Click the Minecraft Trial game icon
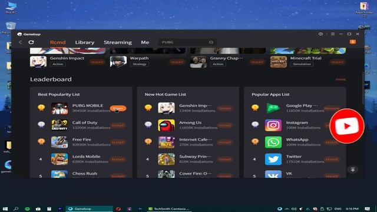Screen dimensions: 377x212 [x=279, y=62]
